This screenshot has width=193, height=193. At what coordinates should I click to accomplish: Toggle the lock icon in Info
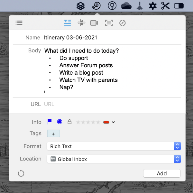pos(69,122)
